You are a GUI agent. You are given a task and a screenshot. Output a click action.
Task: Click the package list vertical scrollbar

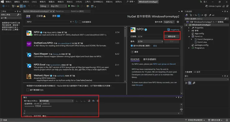[125, 54]
